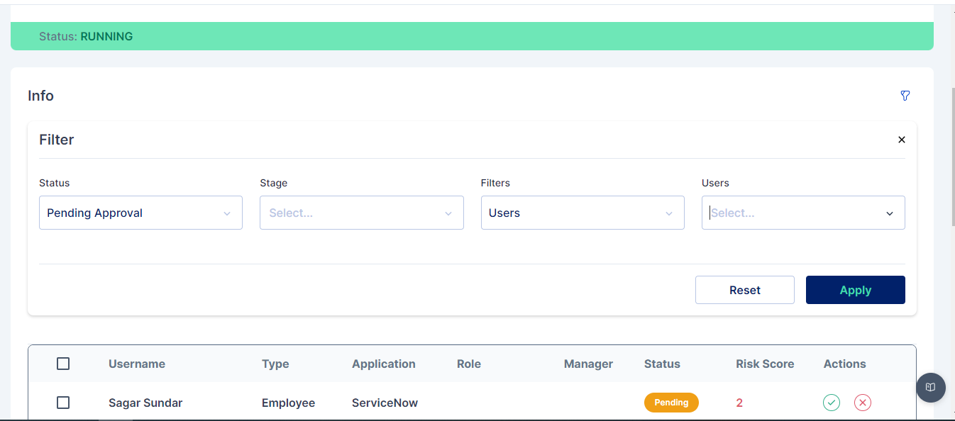
Task: Expand the Stage select dropdown
Action: (x=351, y=213)
